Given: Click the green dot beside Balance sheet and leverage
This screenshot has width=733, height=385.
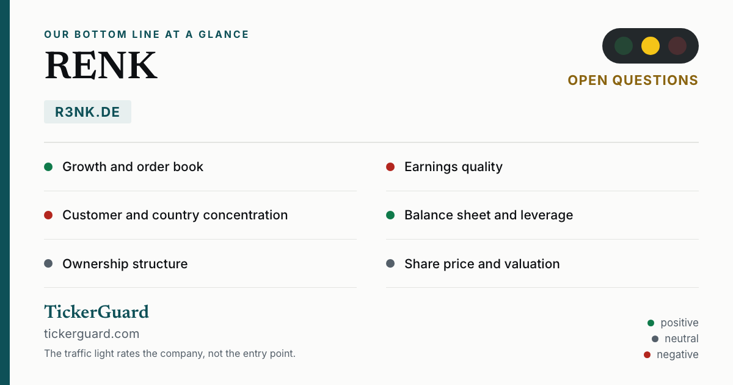Looking at the screenshot, I should [390, 215].
